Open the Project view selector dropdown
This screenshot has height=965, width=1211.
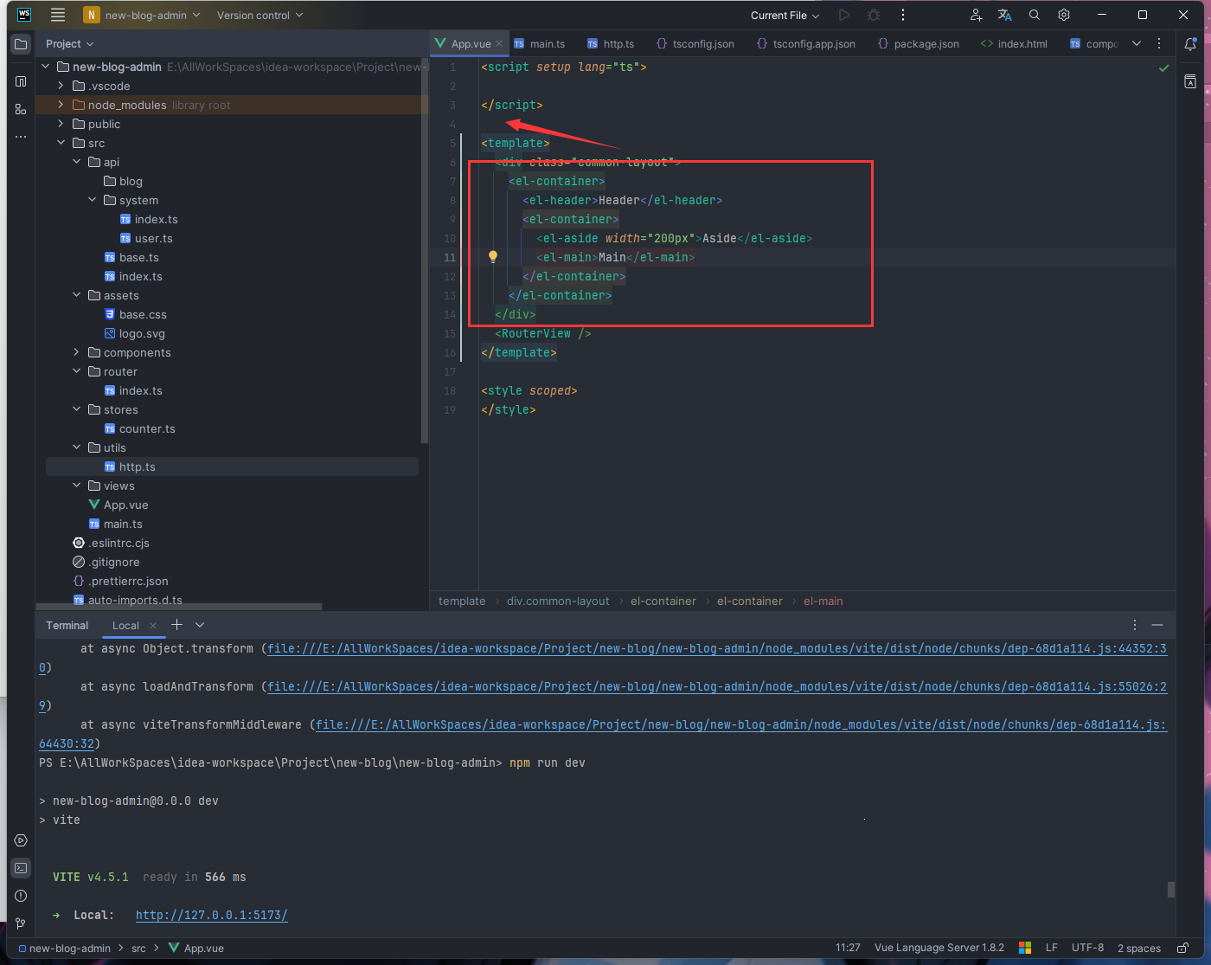(69, 43)
